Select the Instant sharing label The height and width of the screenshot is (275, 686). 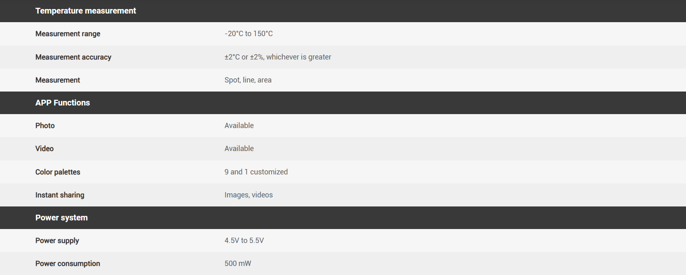(60, 195)
